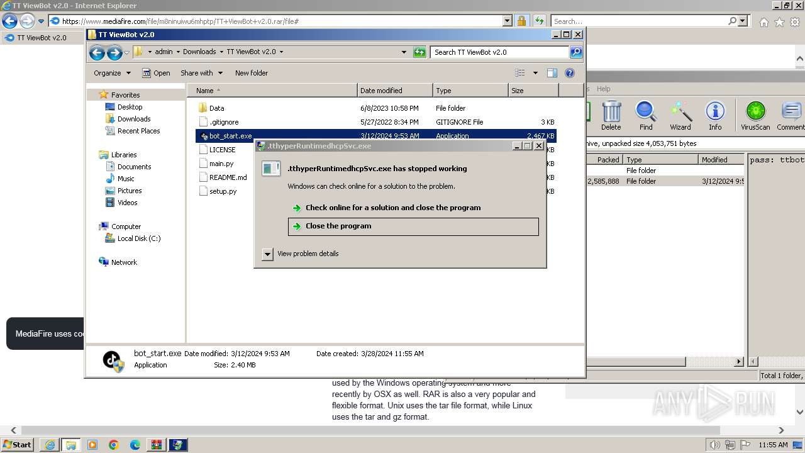
Task: Select the README.md file
Action: click(228, 177)
